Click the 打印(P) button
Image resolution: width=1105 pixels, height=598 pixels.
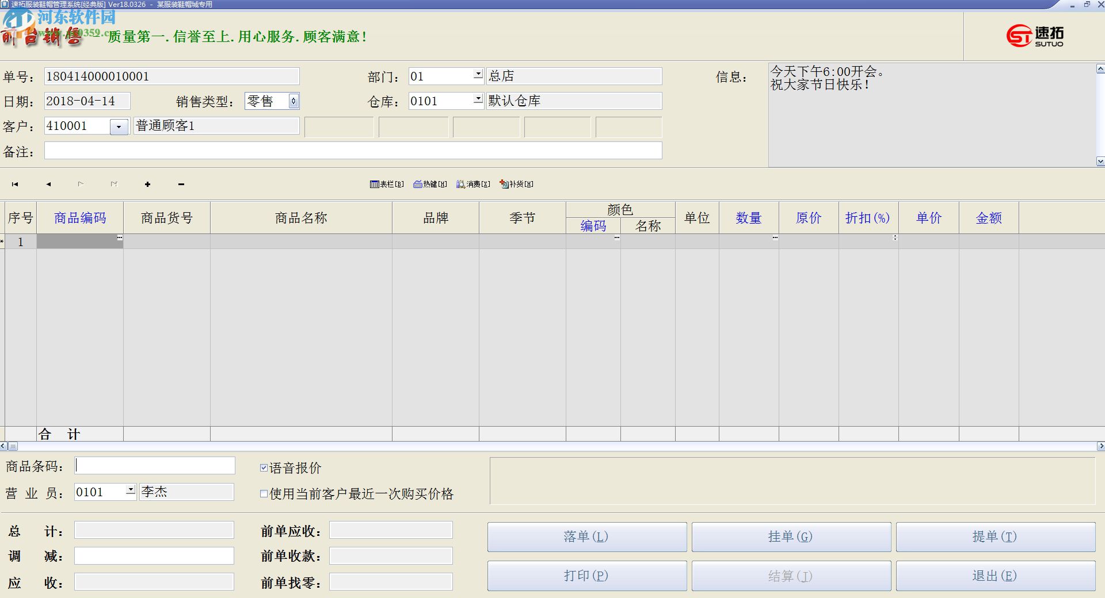587,576
